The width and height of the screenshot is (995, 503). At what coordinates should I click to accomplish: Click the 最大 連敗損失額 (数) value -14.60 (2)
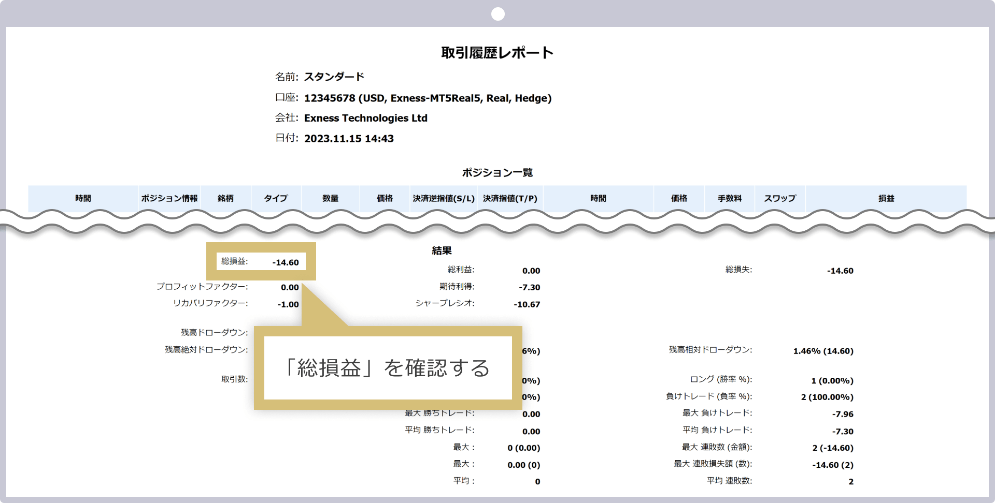point(833,465)
